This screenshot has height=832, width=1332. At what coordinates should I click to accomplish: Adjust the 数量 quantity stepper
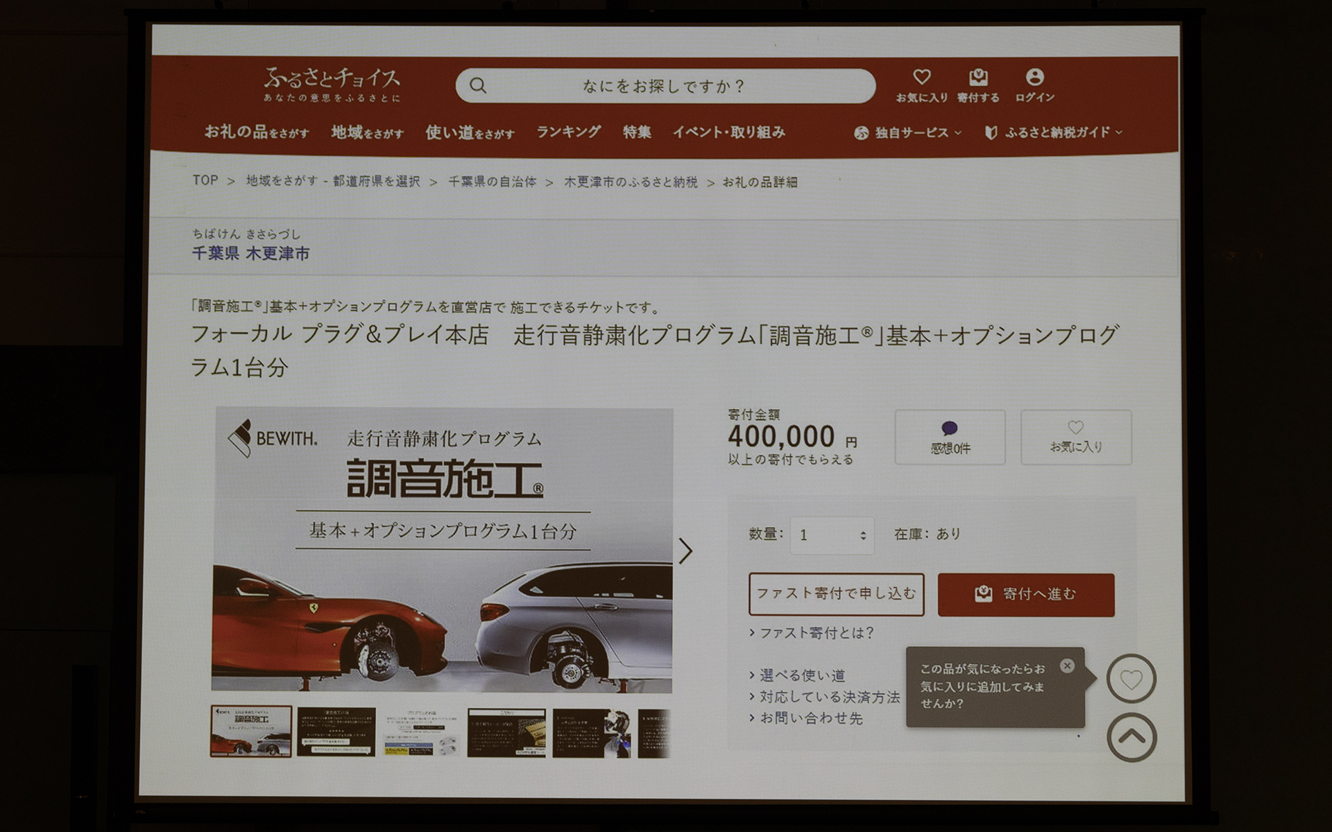(862, 535)
